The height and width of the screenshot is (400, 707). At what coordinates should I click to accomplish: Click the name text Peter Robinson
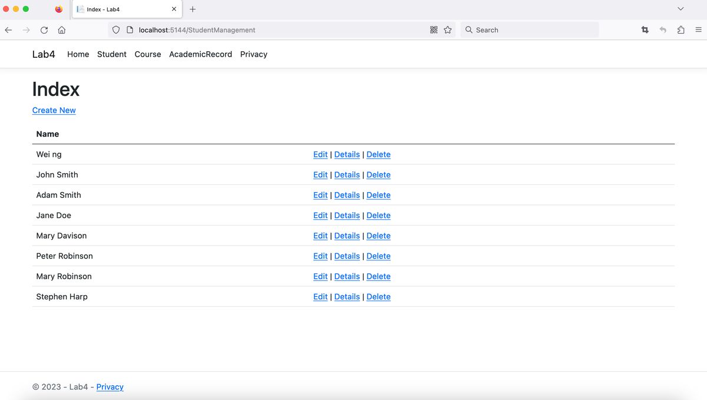point(65,256)
